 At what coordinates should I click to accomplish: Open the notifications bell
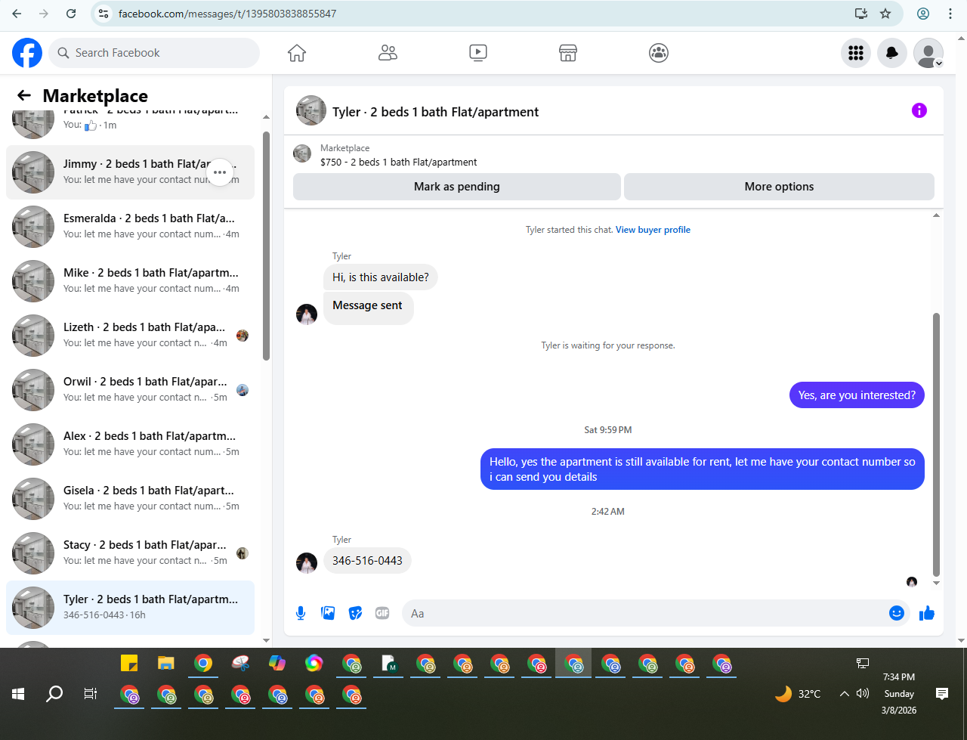(x=892, y=53)
